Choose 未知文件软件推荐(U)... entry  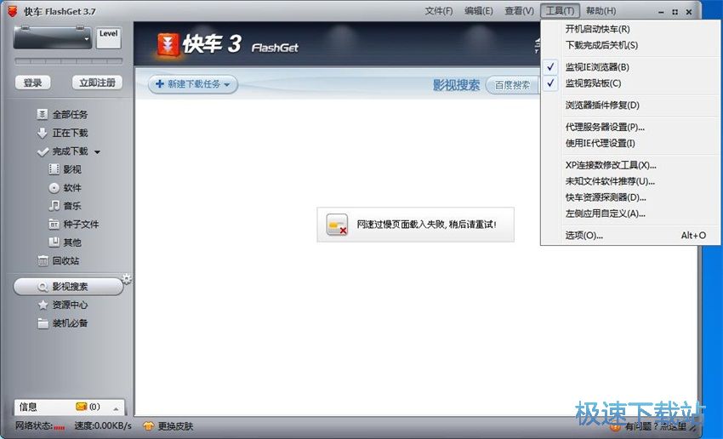pos(610,181)
